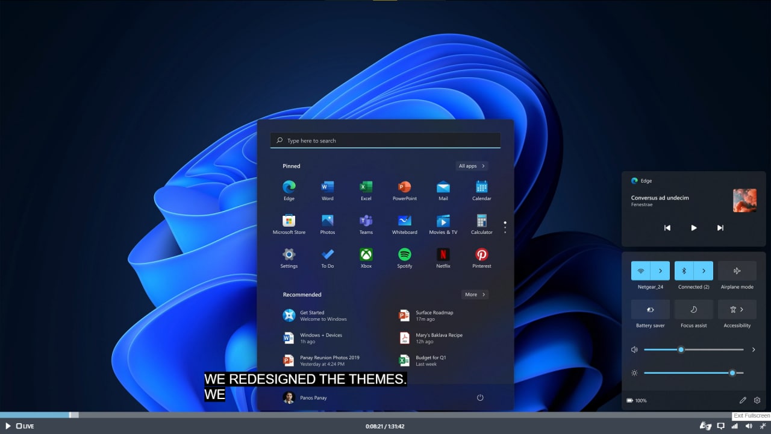Expand volume output device chevron
Viewport: 771px width, 434px height.
(x=754, y=350)
